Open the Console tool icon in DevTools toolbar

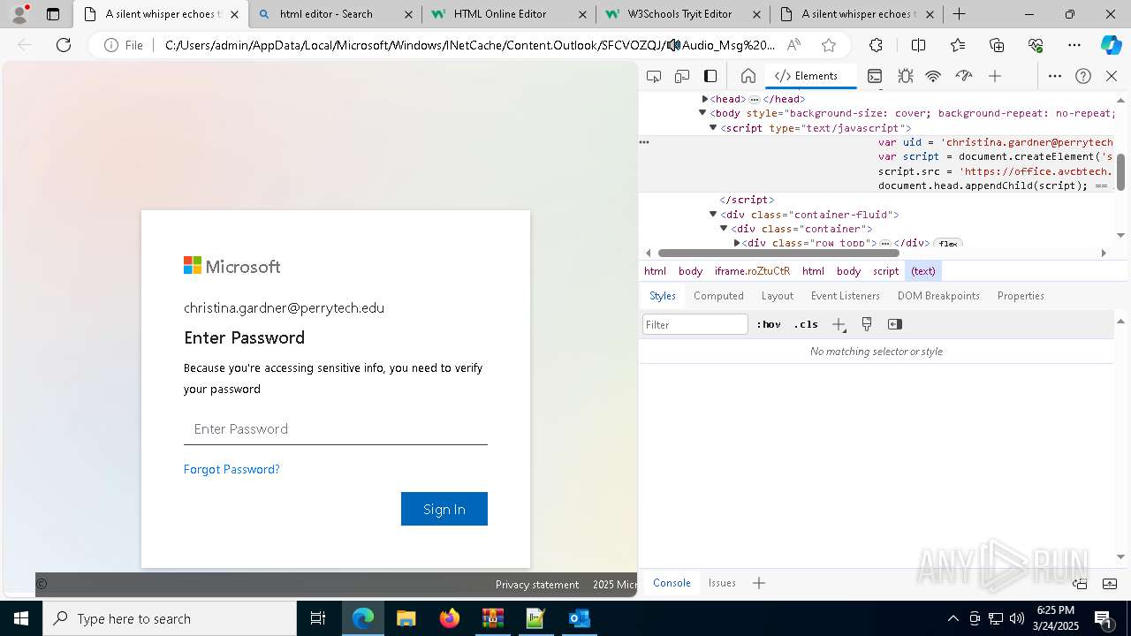point(875,76)
